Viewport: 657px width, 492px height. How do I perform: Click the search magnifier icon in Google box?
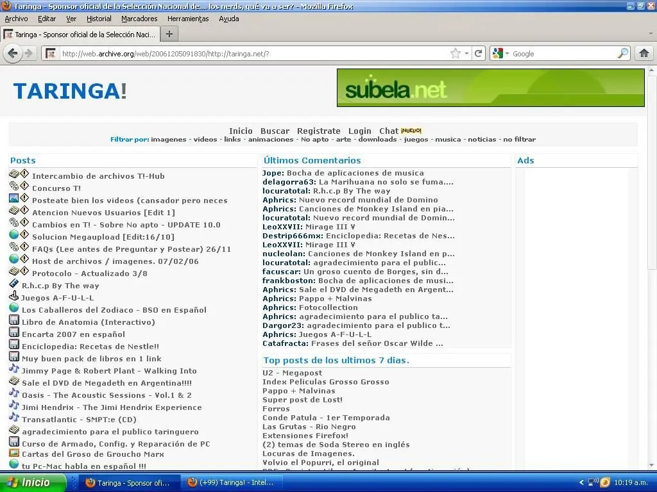pyautogui.click(x=623, y=54)
